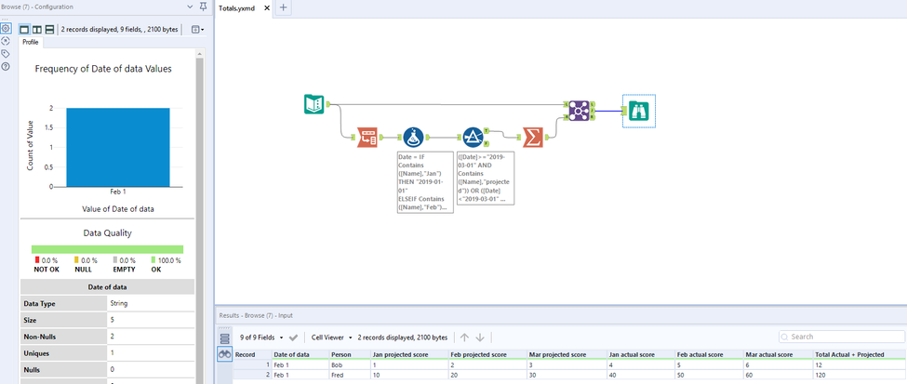The width and height of the screenshot is (907, 384).
Task: Switch to side-by-side split layout
Action: coord(37,29)
